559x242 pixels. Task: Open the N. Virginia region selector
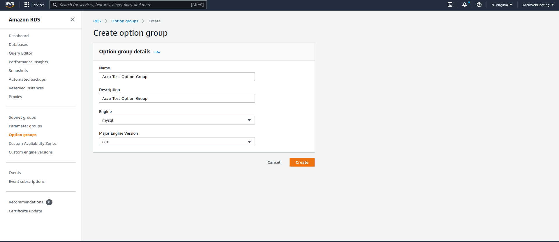[502, 5]
